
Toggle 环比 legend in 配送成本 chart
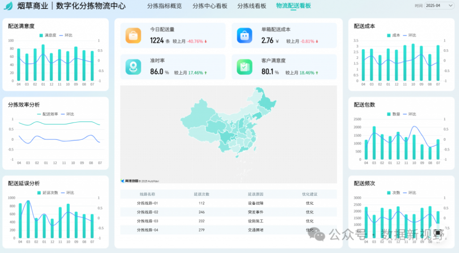[409, 35]
